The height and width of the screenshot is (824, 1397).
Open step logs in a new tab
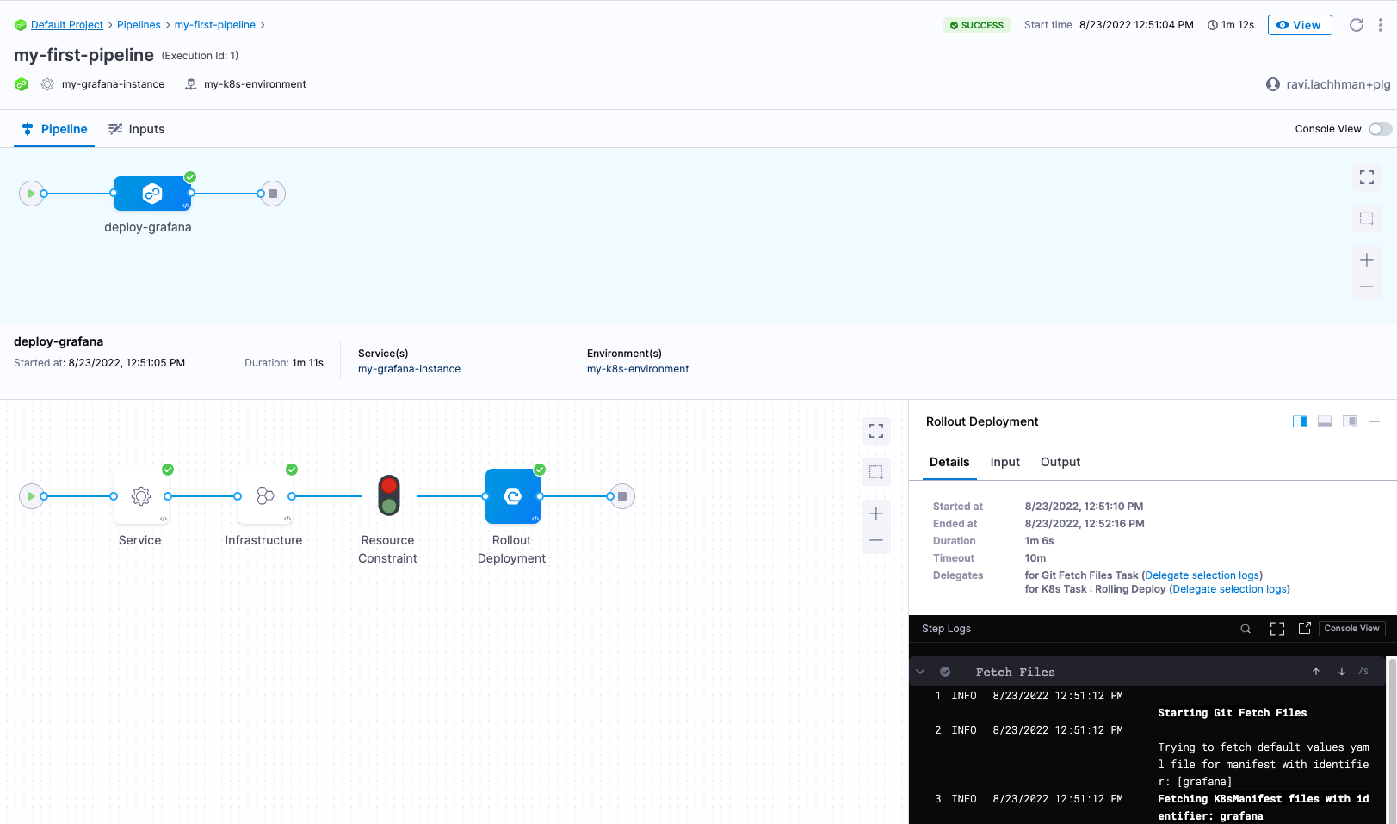coord(1305,628)
